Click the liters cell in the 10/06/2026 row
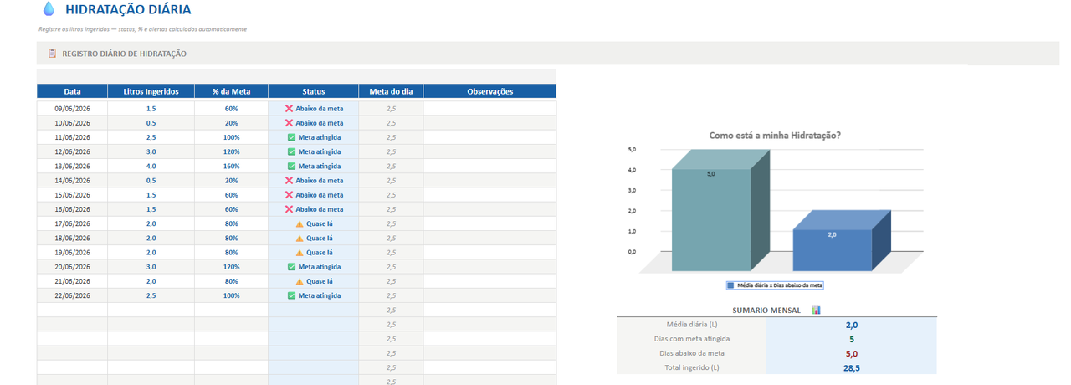The width and height of the screenshot is (1071, 385). [x=151, y=123]
